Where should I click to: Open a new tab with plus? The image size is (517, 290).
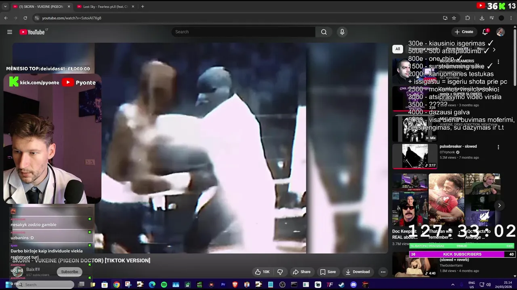pyautogui.click(x=143, y=6)
